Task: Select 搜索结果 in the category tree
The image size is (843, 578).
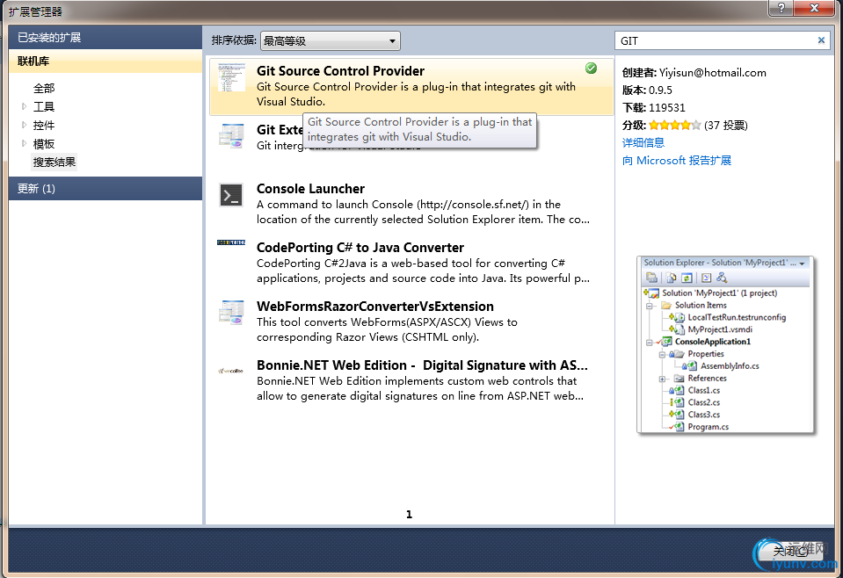Action: [x=55, y=162]
